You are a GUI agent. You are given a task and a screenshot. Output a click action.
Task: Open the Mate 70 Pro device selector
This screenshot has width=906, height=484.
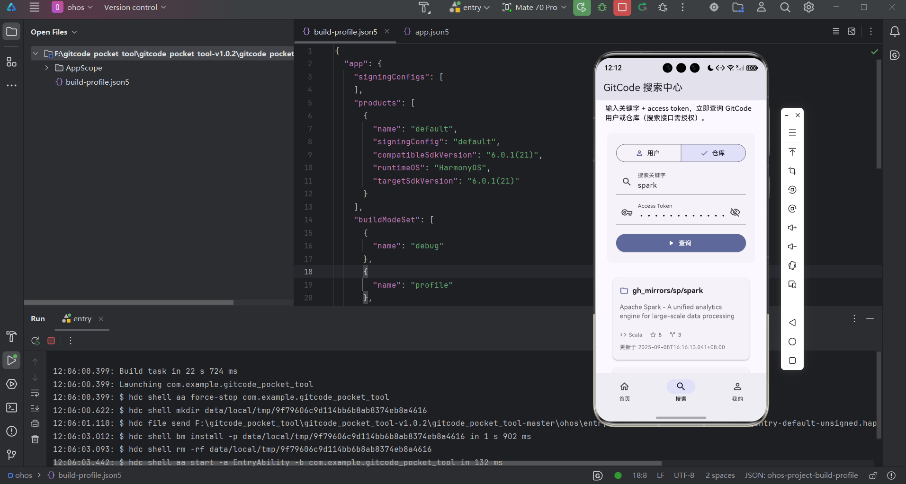pyautogui.click(x=533, y=8)
